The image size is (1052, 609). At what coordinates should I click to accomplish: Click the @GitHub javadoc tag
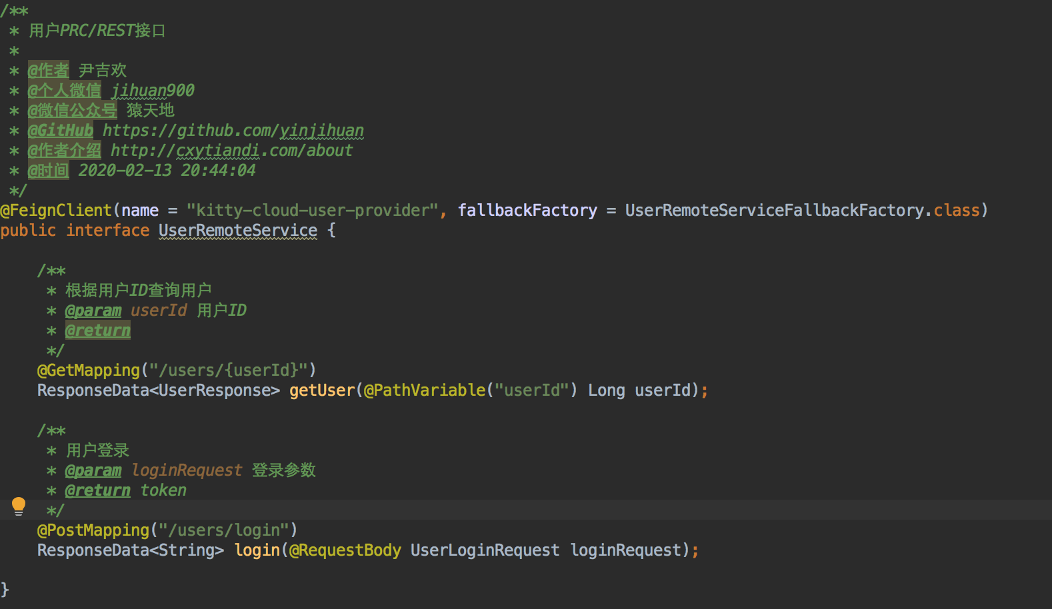click(x=61, y=131)
